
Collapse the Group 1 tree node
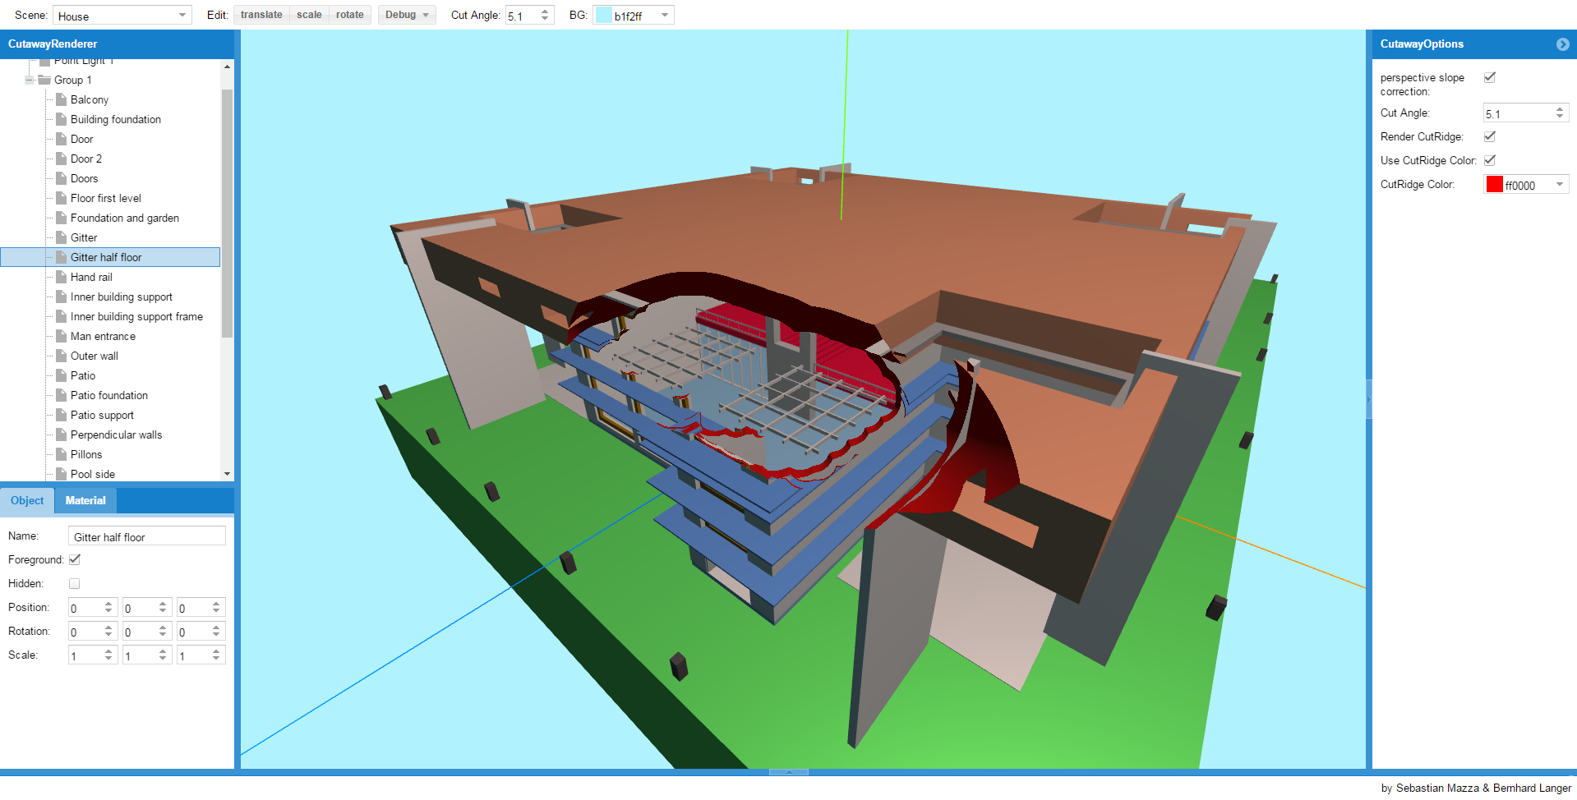point(30,80)
